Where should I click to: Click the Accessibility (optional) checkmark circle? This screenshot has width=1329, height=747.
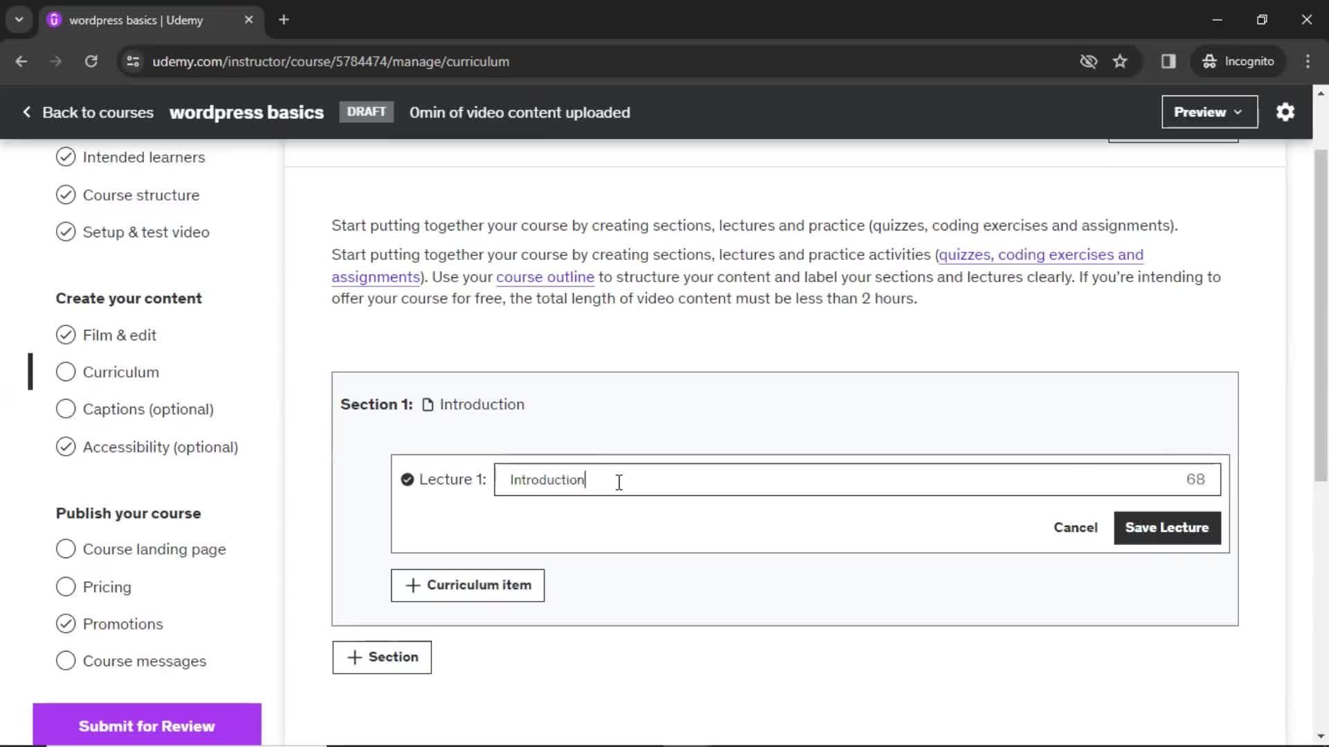point(66,447)
